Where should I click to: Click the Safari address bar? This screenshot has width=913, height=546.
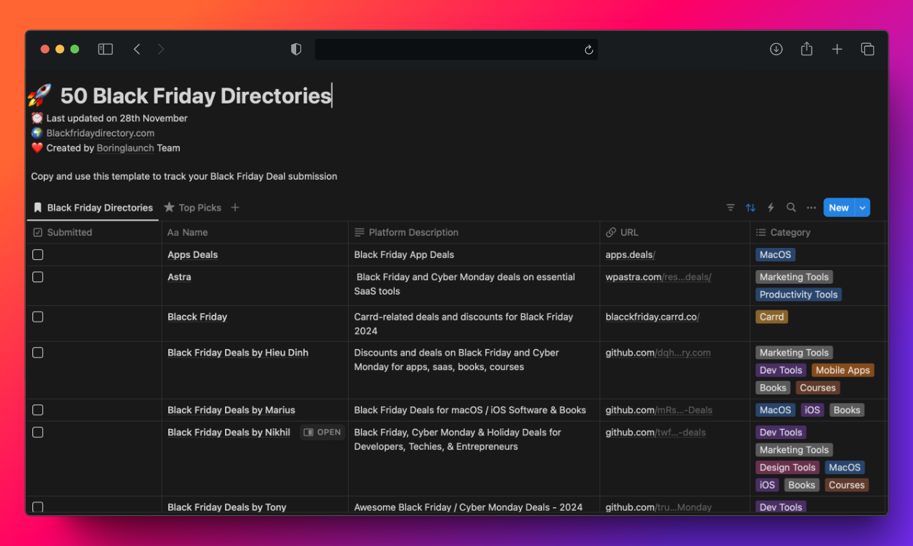click(456, 50)
